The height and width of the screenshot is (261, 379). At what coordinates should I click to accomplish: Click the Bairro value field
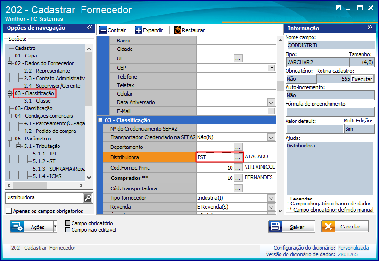pos(236,41)
